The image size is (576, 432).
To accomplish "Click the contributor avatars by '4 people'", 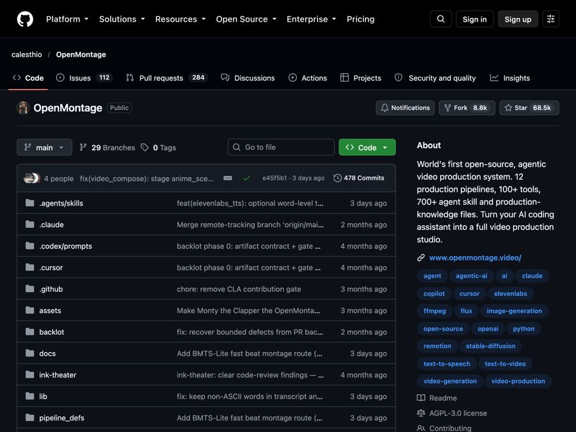I will coord(31,178).
